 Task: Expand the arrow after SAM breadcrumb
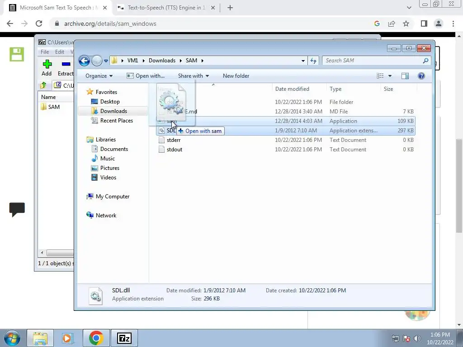(202, 61)
